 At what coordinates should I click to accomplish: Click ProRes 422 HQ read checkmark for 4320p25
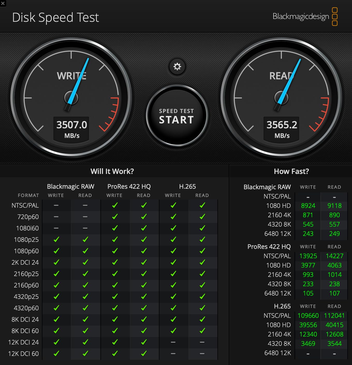[144, 296]
